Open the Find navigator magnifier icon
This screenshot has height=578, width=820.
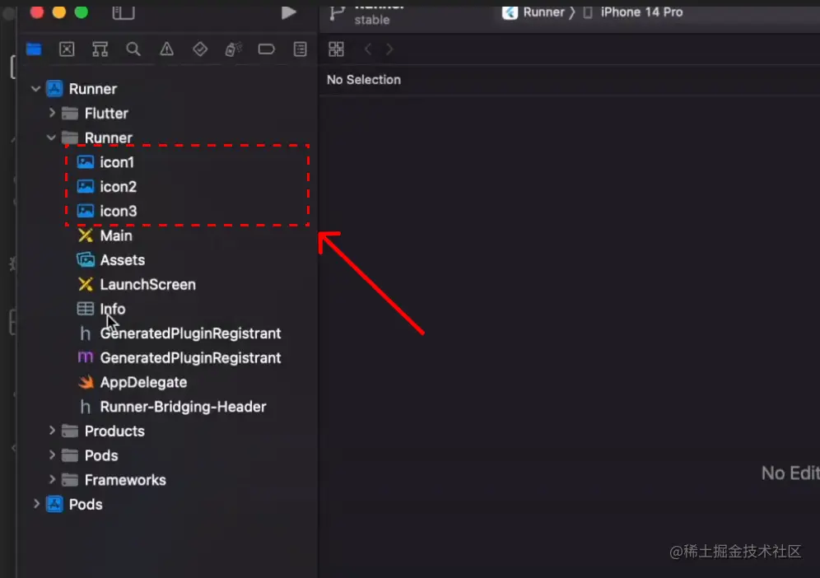[x=133, y=49]
